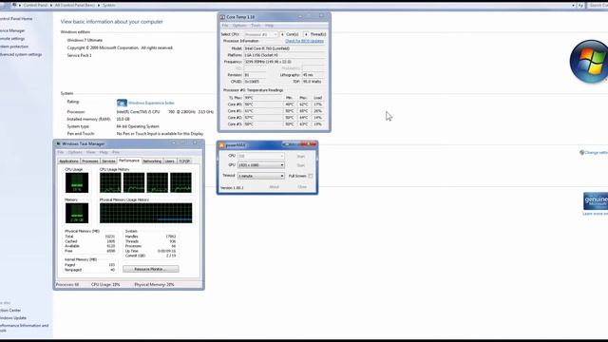
Task: Click the Windows Task Manager title icon
Action: click(x=58, y=143)
